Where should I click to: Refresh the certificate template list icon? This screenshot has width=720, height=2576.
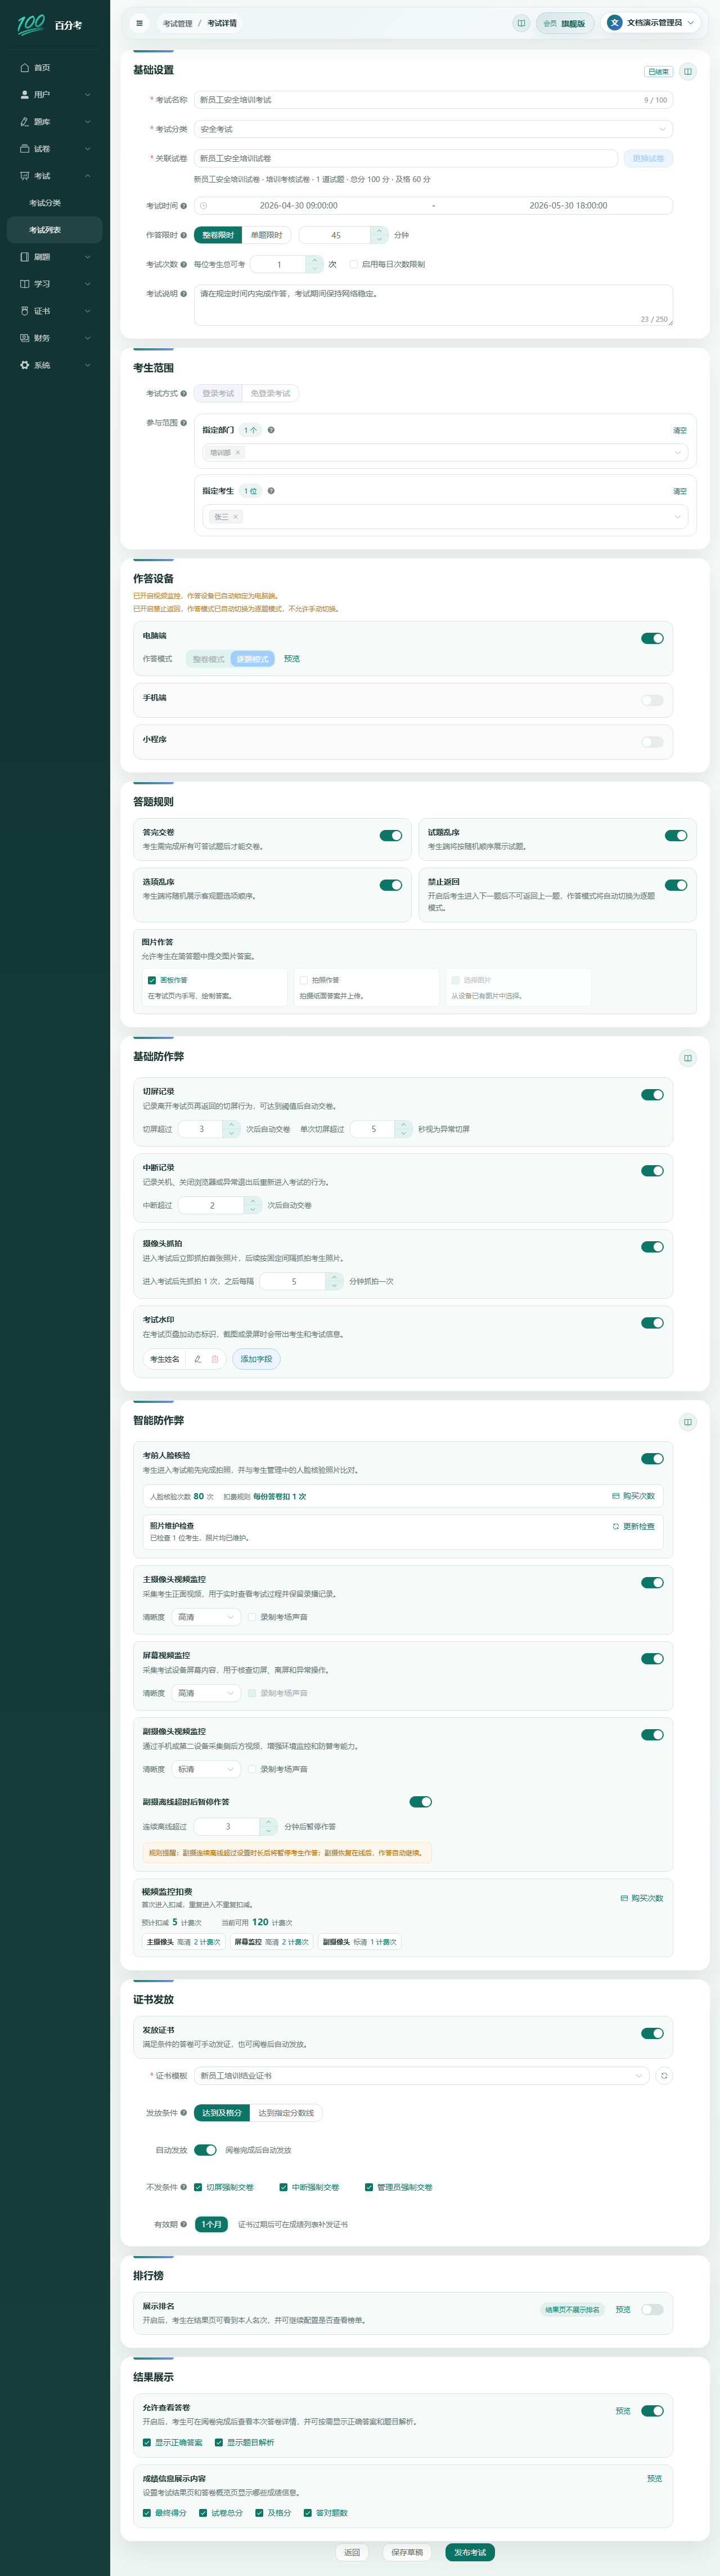[x=664, y=2075]
